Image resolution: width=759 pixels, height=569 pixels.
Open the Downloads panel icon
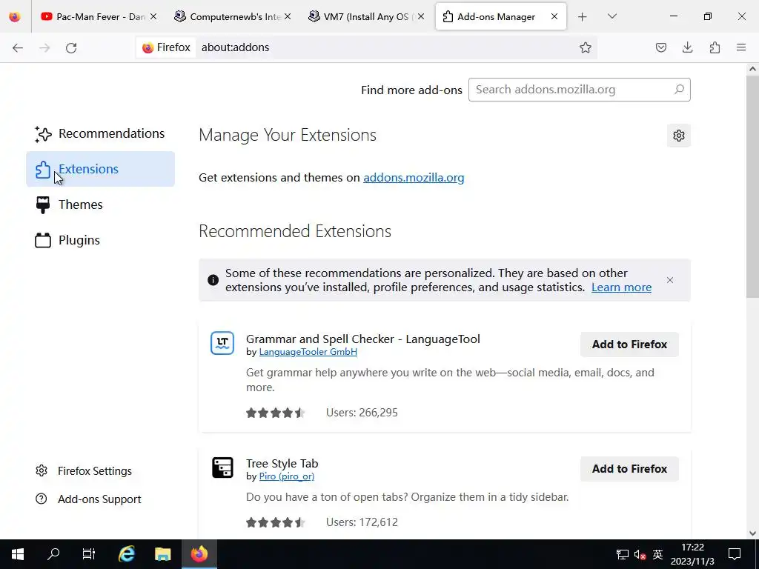click(x=687, y=47)
